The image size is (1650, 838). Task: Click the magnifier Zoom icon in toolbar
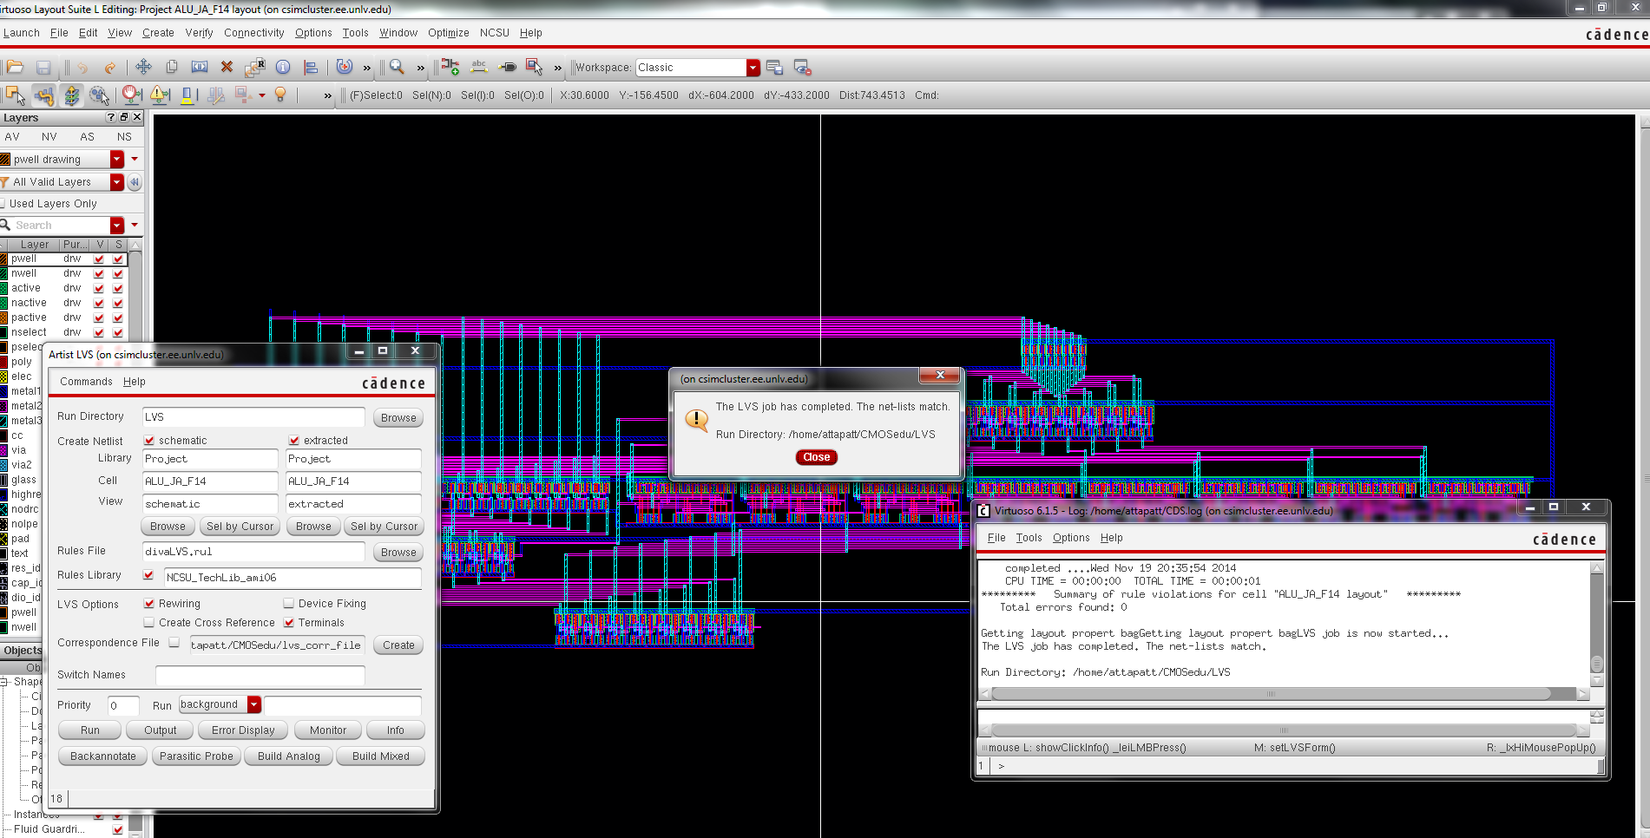tap(397, 67)
